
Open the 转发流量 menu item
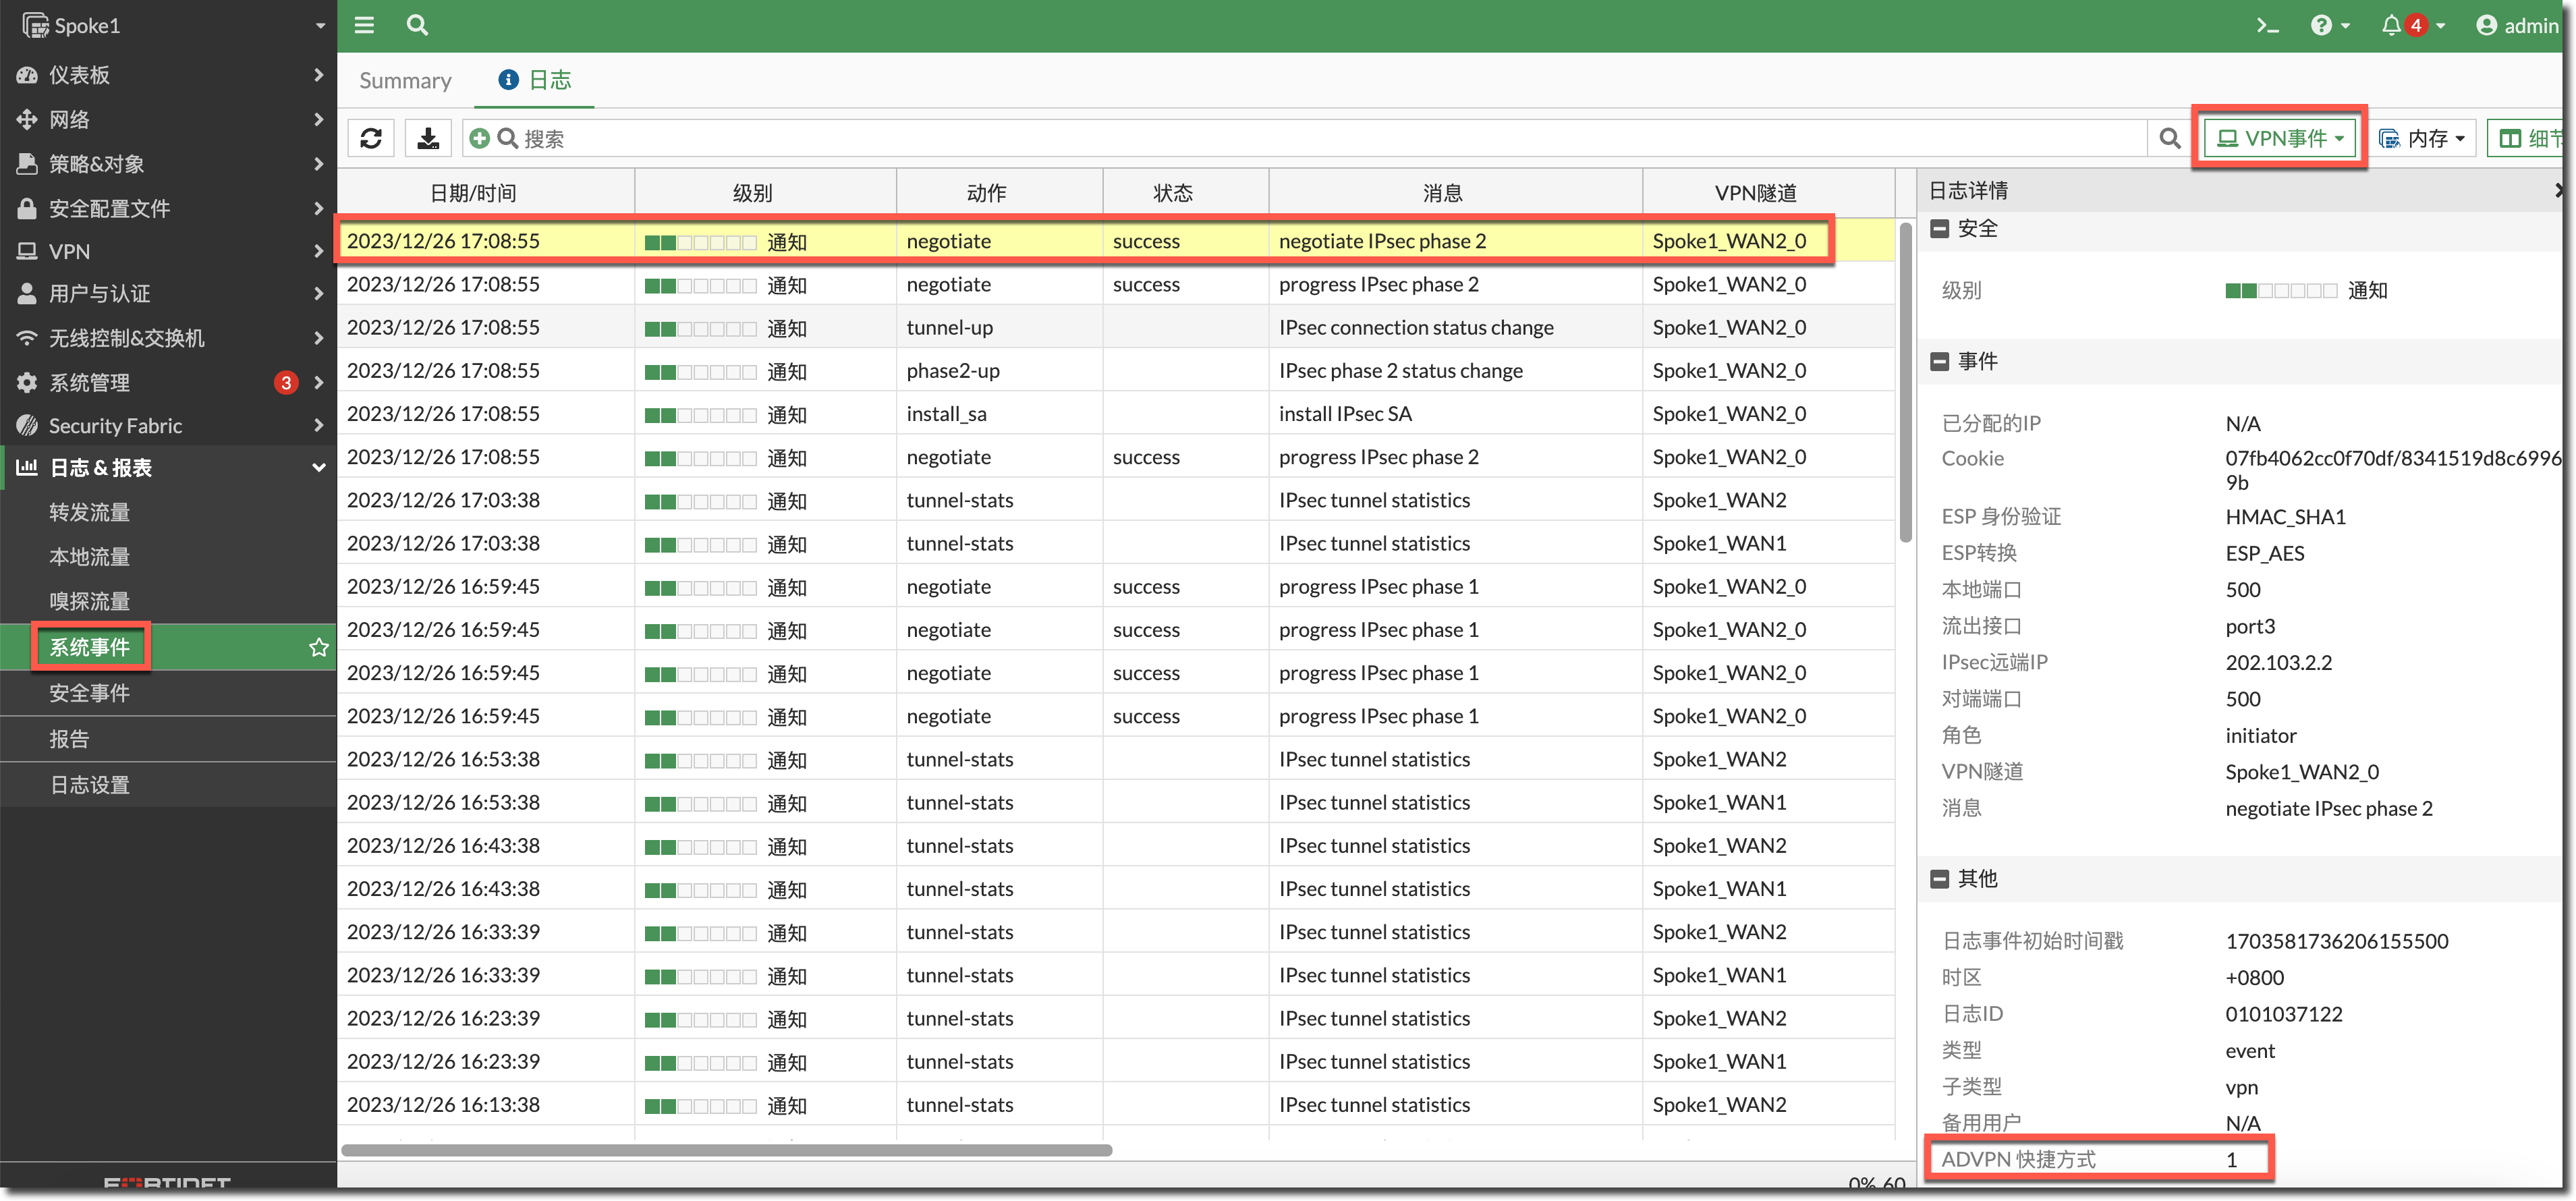tap(90, 512)
